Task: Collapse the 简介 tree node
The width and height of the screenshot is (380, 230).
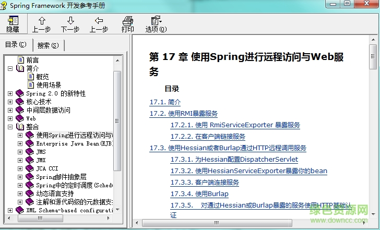Action: (x=10, y=68)
